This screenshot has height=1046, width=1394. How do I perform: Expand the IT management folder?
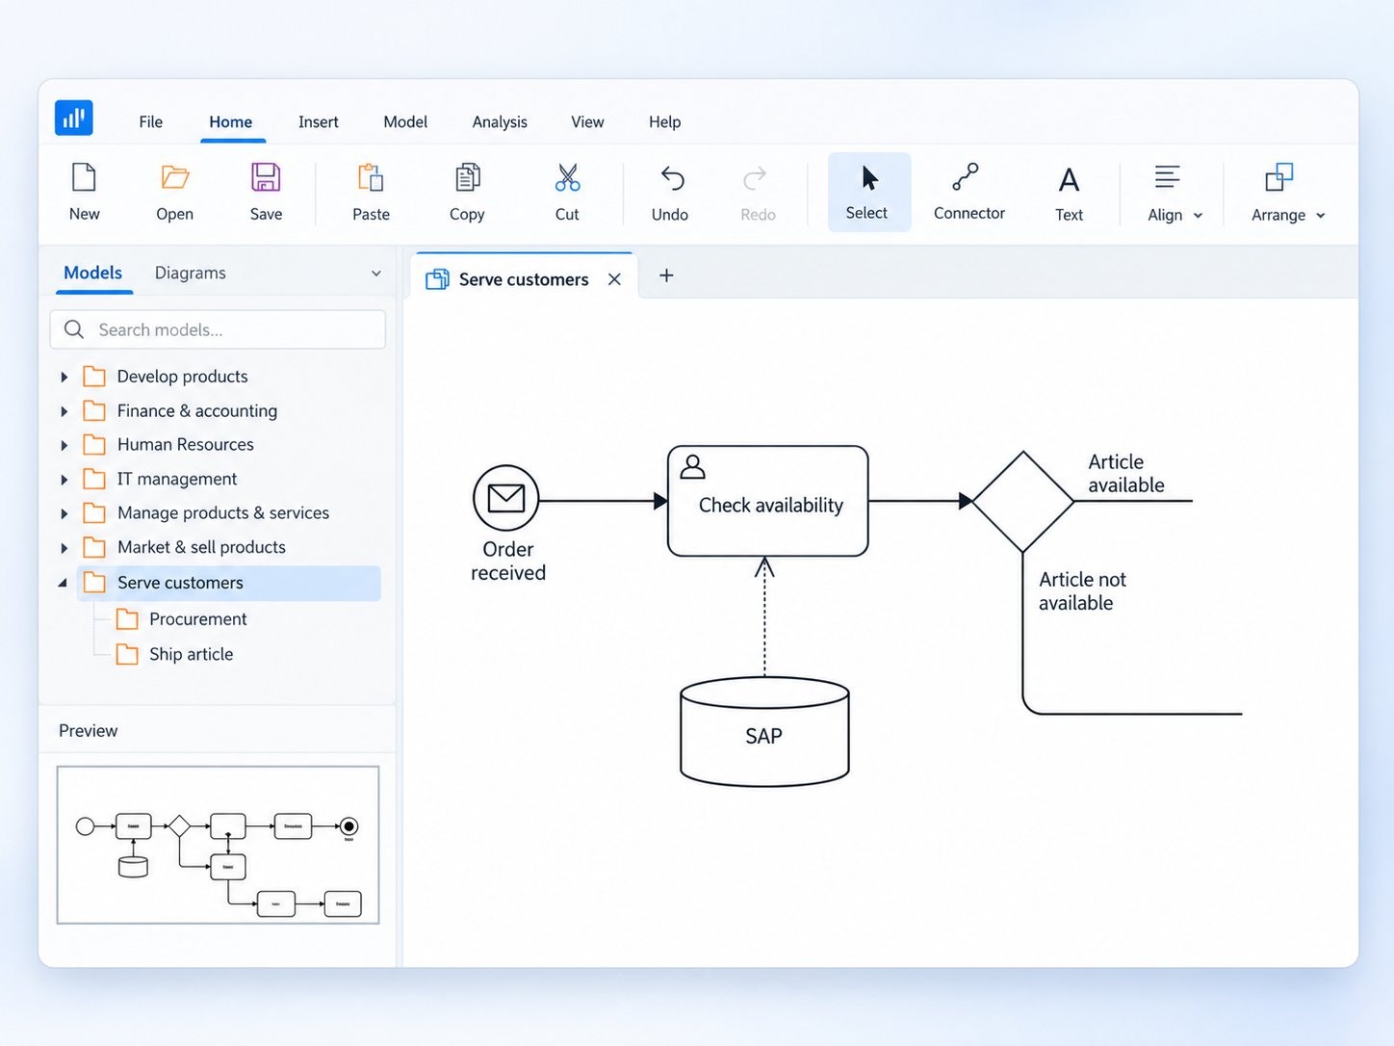tap(65, 480)
